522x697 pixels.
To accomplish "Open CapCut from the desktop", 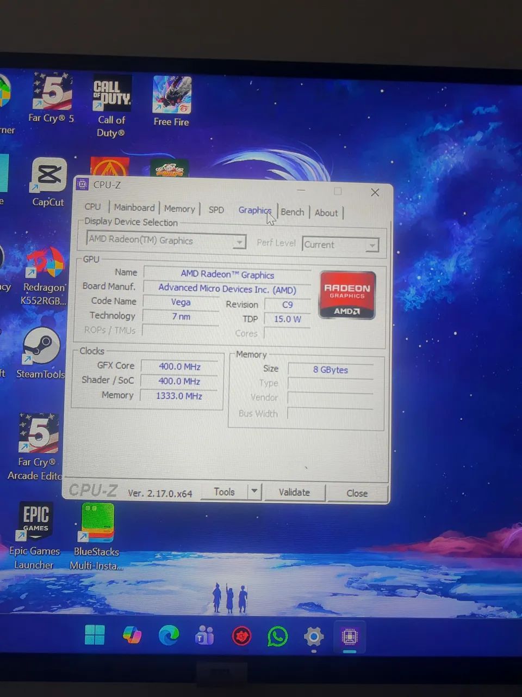I will (x=49, y=176).
